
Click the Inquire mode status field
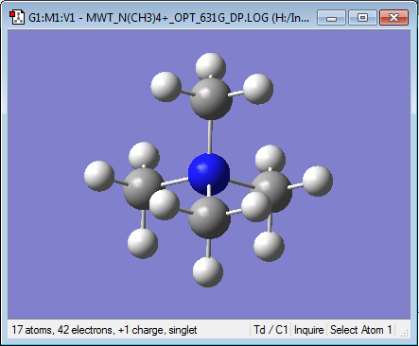click(308, 330)
